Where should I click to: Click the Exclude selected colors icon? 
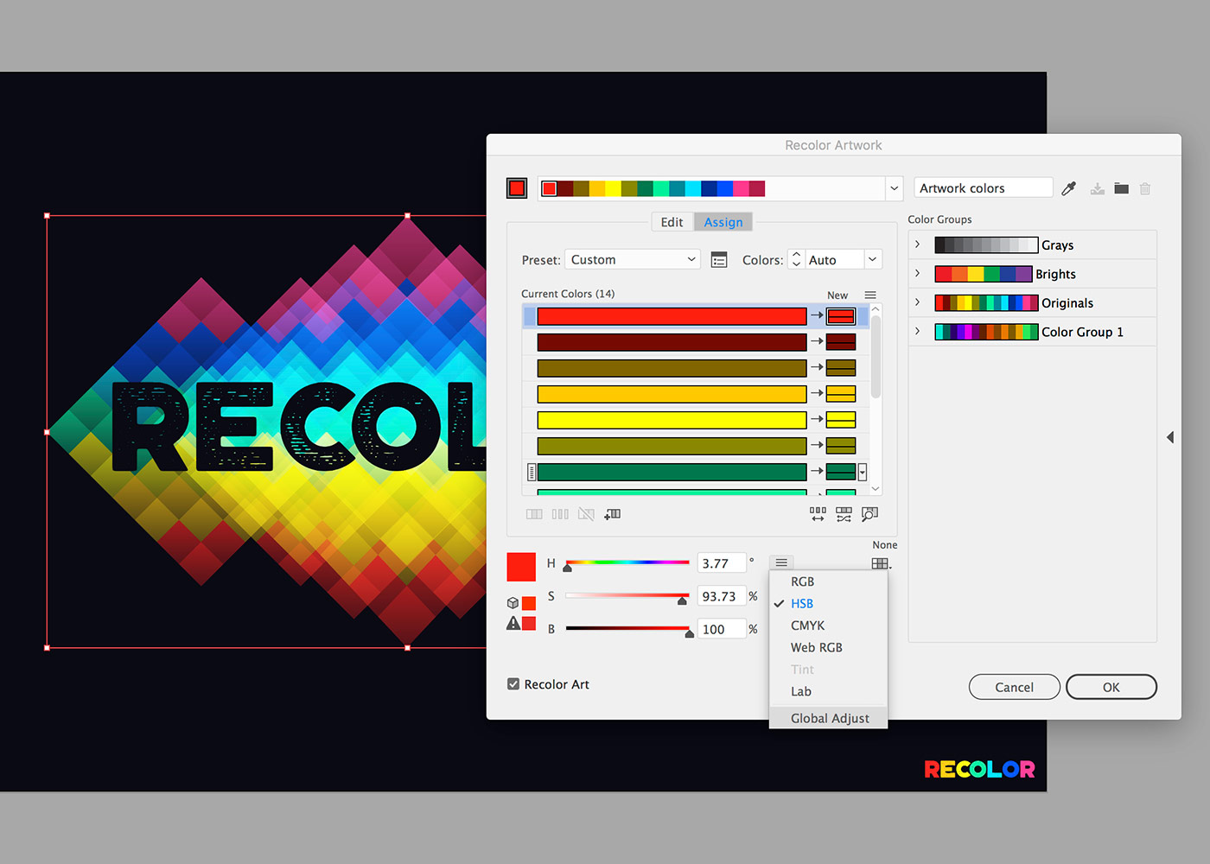(x=586, y=514)
